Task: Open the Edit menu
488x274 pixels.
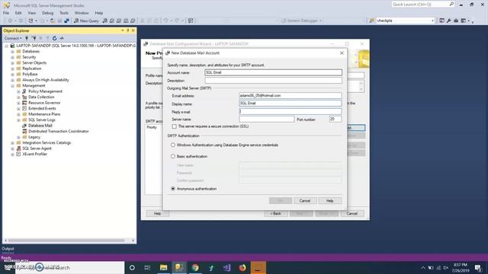Action: (18, 13)
